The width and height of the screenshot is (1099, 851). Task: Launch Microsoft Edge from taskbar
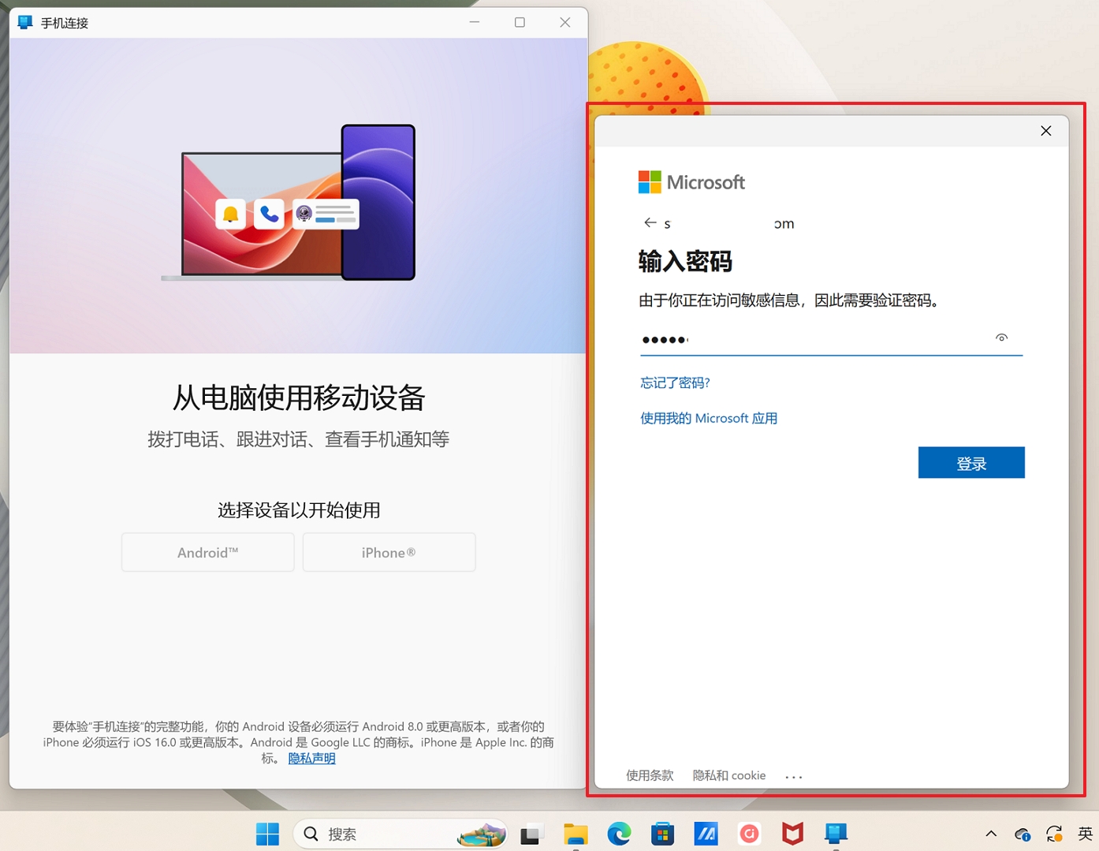(x=619, y=834)
